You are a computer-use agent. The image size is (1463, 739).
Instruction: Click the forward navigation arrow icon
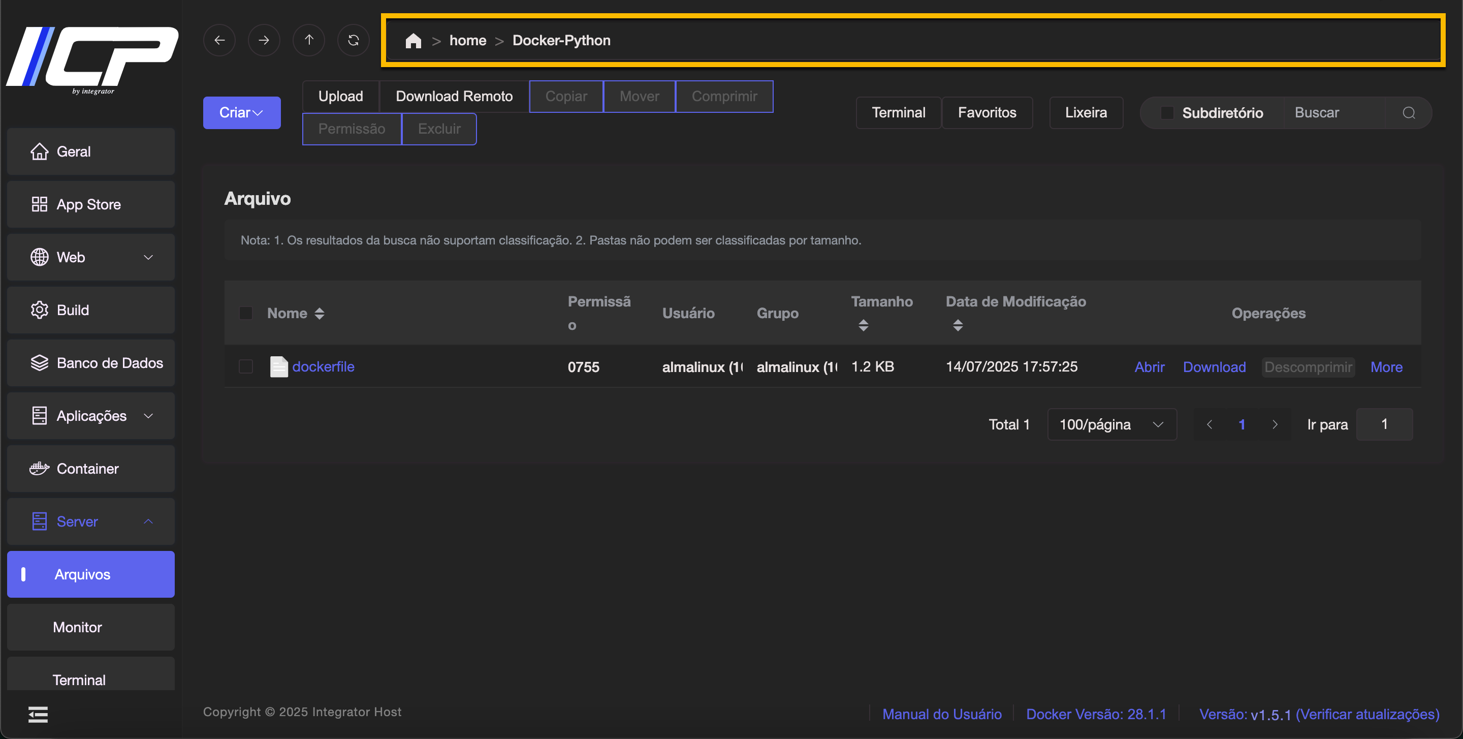tap(264, 40)
